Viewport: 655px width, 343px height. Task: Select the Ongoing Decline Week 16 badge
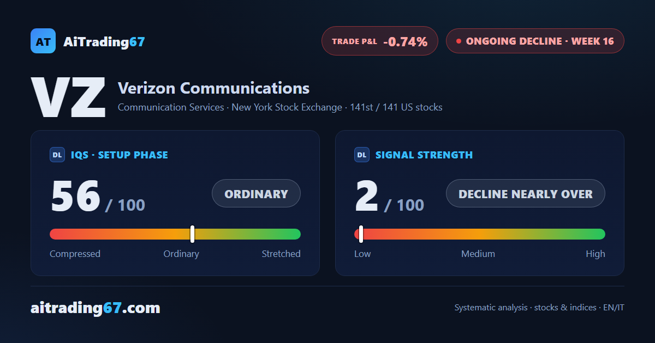click(x=535, y=41)
